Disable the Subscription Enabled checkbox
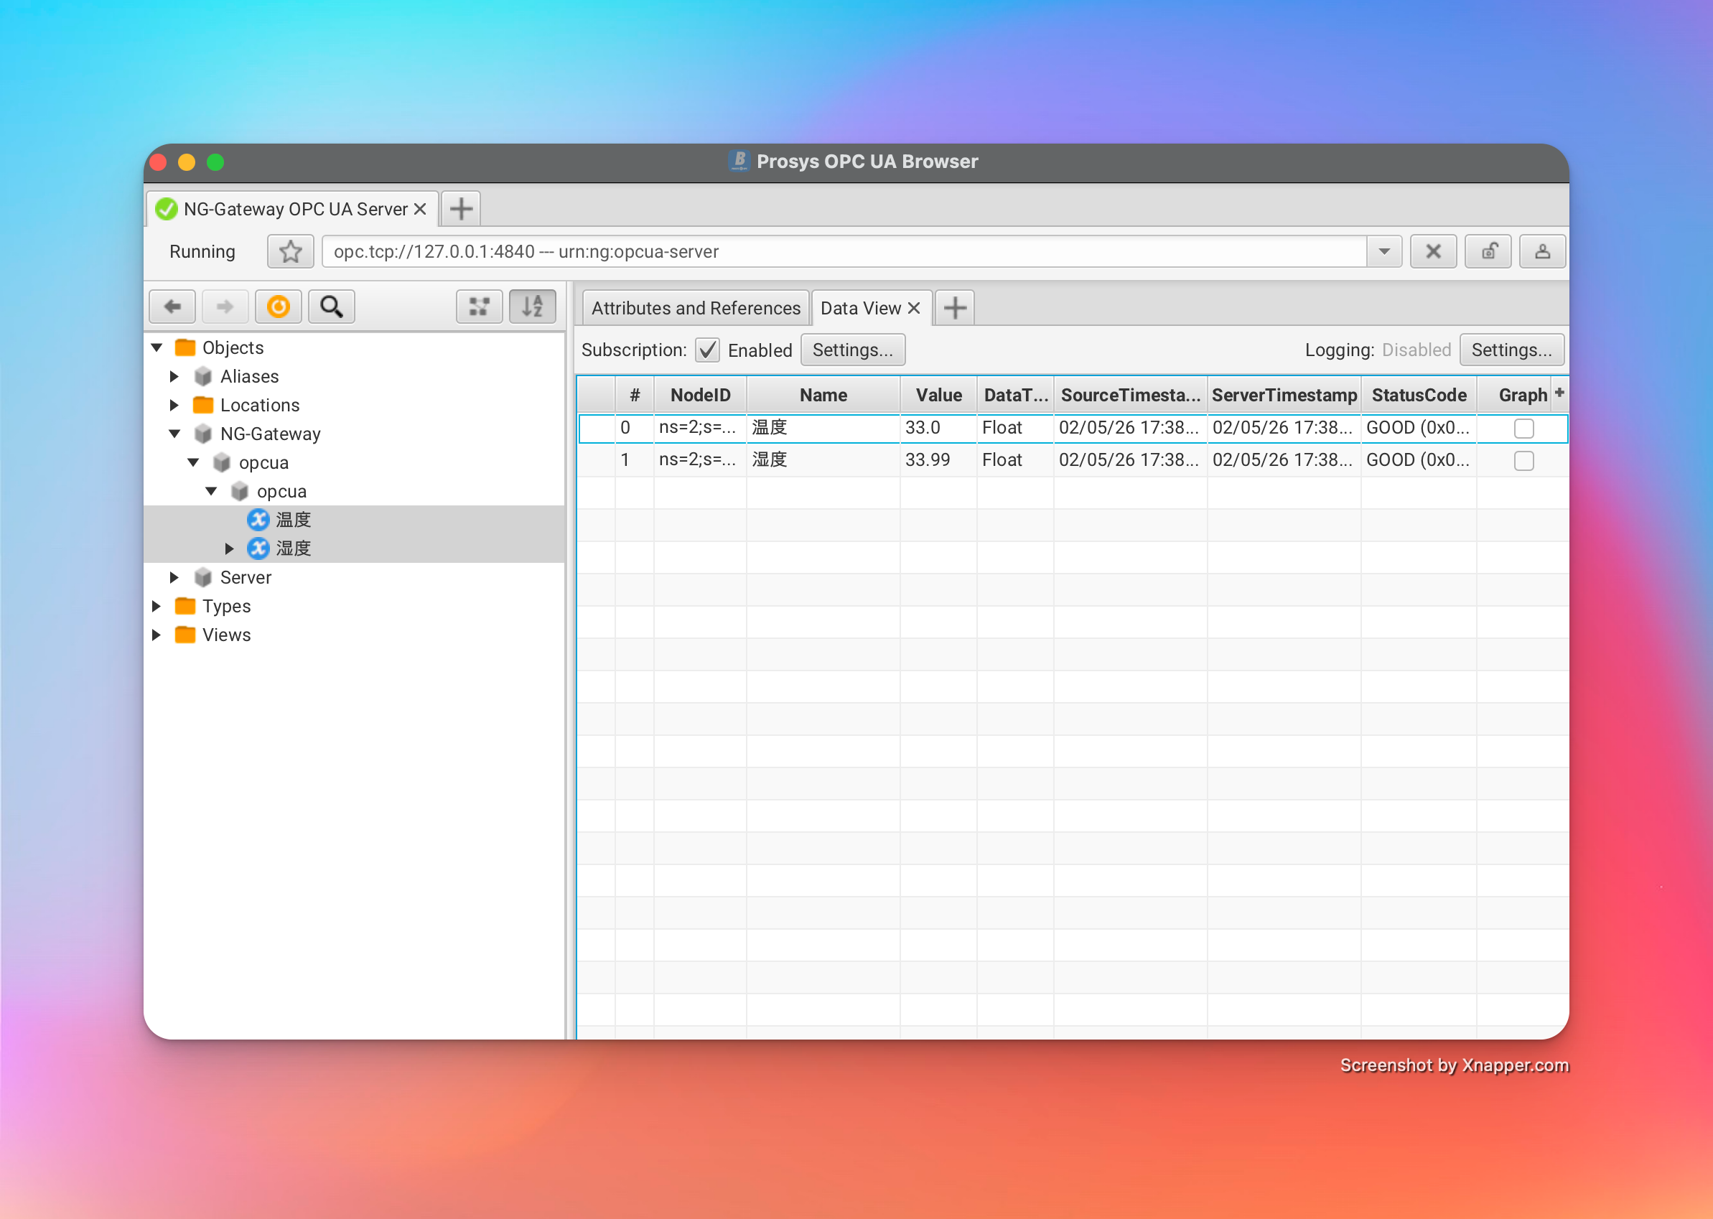Viewport: 1713px width, 1219px height. 707,350
